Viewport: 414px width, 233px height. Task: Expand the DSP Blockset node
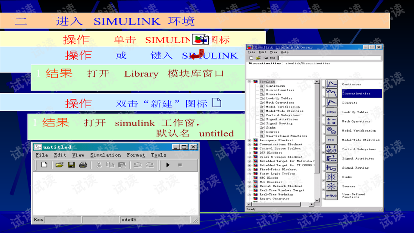point(249,153)
